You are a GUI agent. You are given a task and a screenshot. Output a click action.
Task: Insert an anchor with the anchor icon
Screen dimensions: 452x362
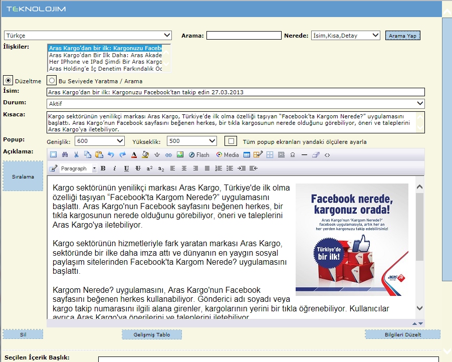157,154
